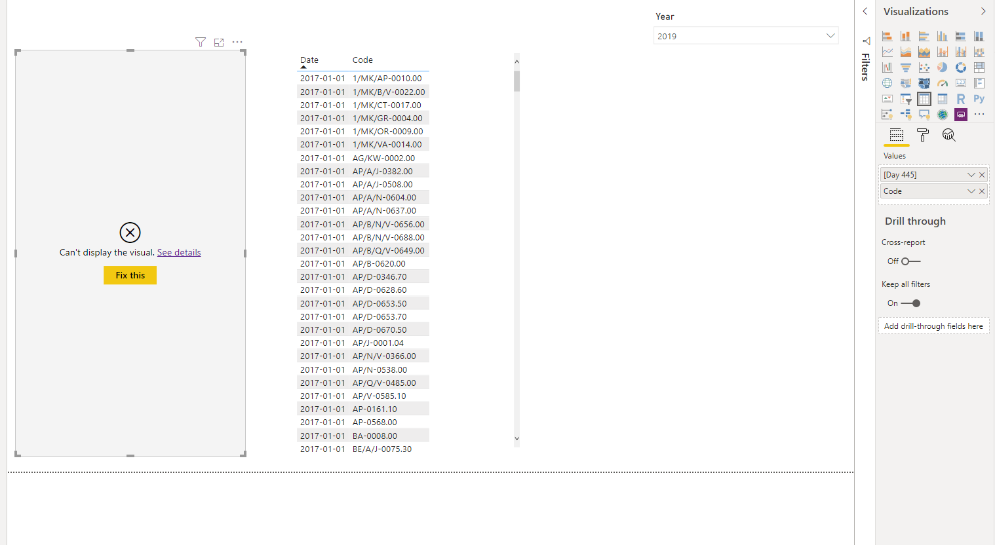
Task: Click the table scrollbar up arrow
Action: [517, 62]
